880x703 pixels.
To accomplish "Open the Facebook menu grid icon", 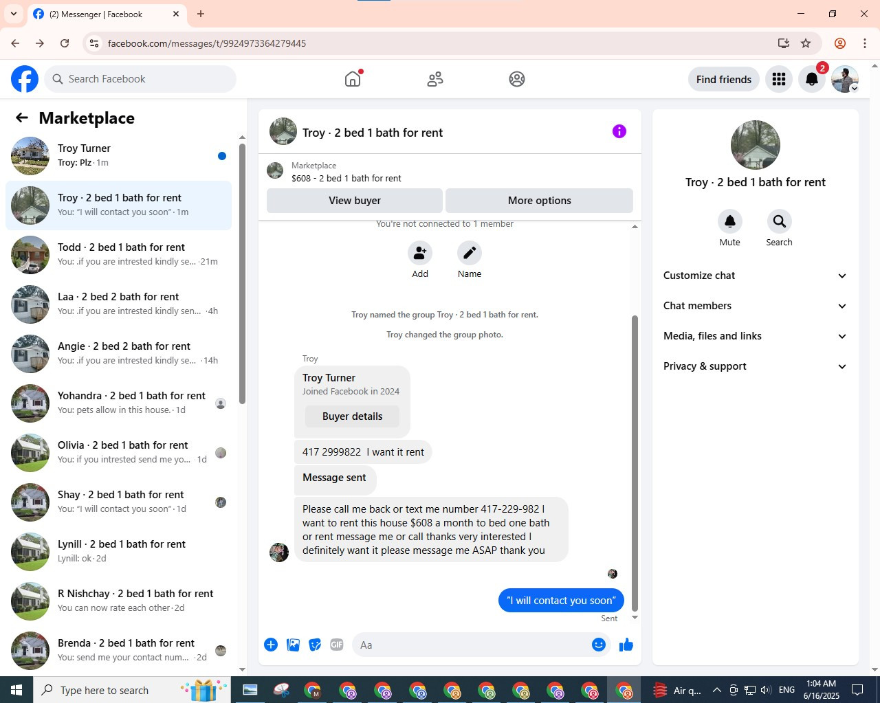I will [x=779, y=79].
